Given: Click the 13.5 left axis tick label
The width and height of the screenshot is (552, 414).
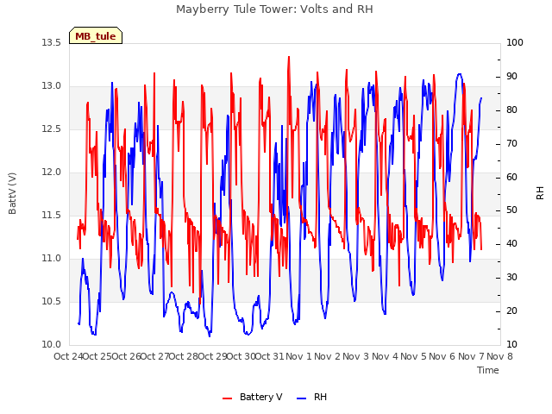Looking at the screenshot, I should [51, 42].
